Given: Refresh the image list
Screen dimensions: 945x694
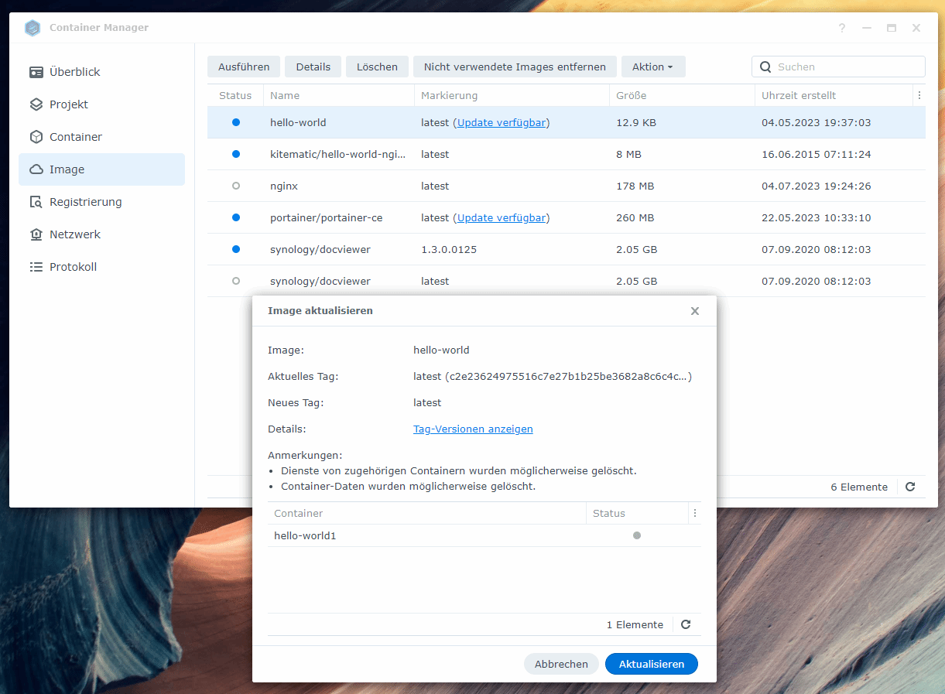Looking at the screenshot, I should click(x=910, y=487).
